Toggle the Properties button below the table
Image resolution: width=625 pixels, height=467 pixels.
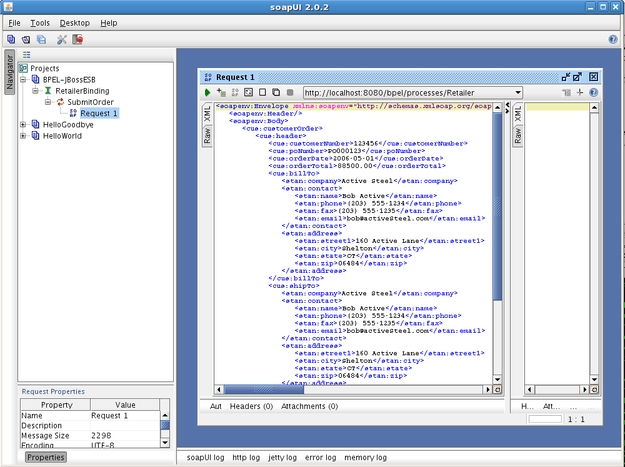tap(46, 457)
